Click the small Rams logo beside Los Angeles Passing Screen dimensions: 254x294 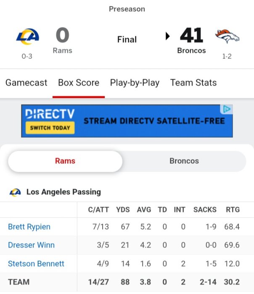(x=15, y=192)
